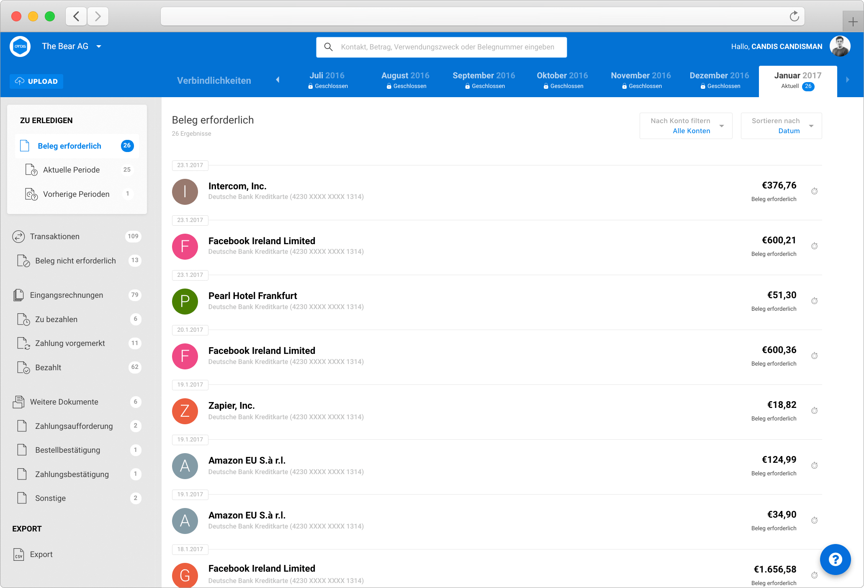Screen dimensions: 864x588
Task: Open the Pearl Hotel Frankfurt transaction
Action: pyautogui.click(x=253, y=296)
